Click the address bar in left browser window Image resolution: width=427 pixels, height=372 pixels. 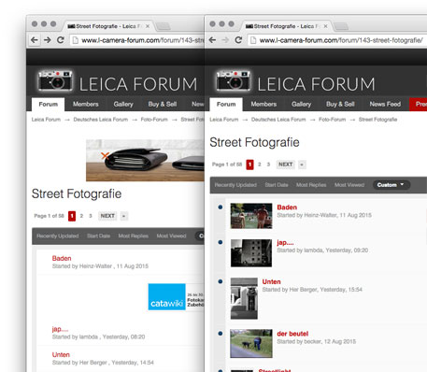(x=137, y=40)
